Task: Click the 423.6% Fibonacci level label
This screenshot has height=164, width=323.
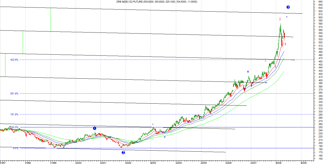Action: tap(14, 60)
